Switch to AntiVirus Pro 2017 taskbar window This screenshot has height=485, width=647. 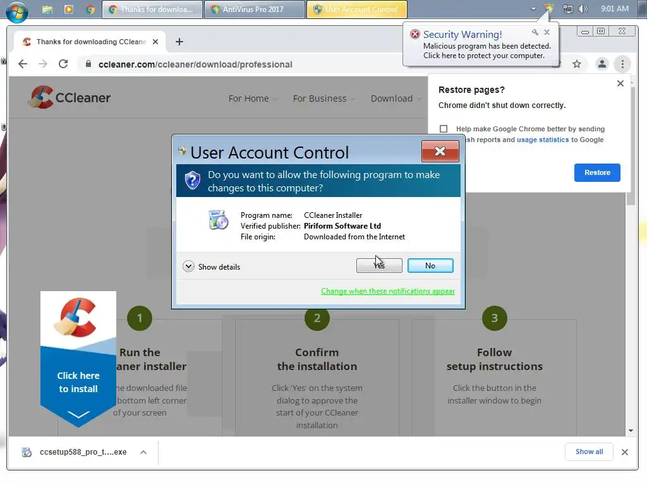pos(255,9)
